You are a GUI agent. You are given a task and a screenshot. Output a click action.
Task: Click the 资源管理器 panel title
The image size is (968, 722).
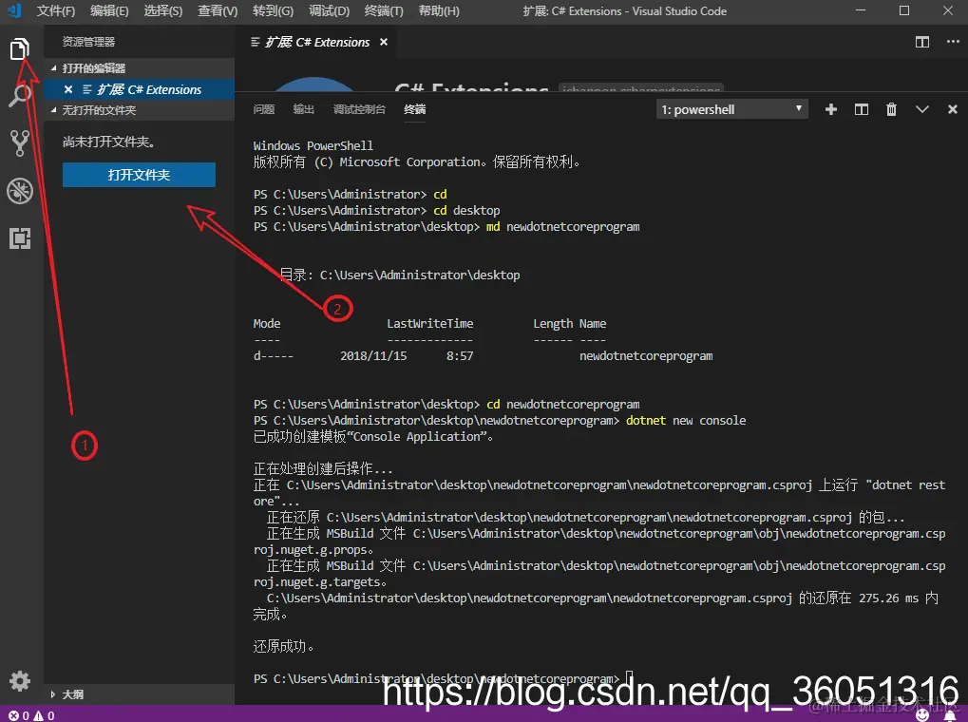tap(88, 42)
